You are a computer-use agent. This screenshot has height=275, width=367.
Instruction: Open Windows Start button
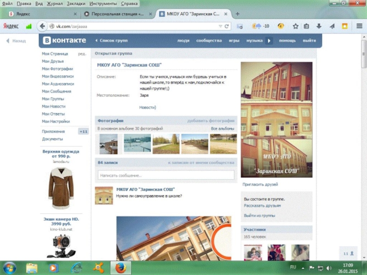(9, 268)
